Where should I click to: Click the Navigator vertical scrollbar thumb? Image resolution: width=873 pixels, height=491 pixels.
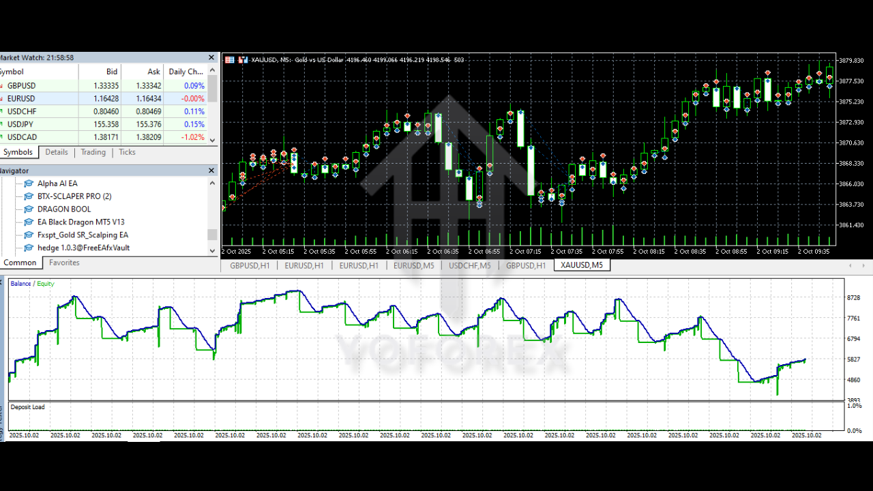212,235
